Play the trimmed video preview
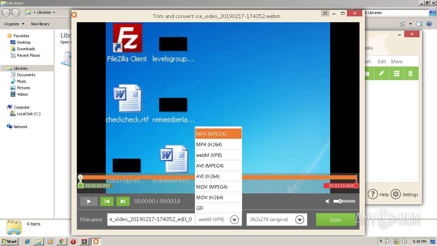This screenshot has height=246, width=437. point(89,201)
